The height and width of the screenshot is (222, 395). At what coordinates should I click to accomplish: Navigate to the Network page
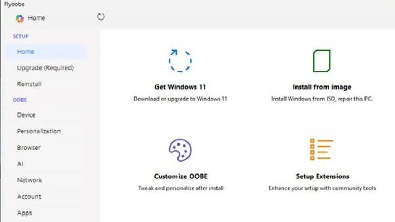pos(29,180)
